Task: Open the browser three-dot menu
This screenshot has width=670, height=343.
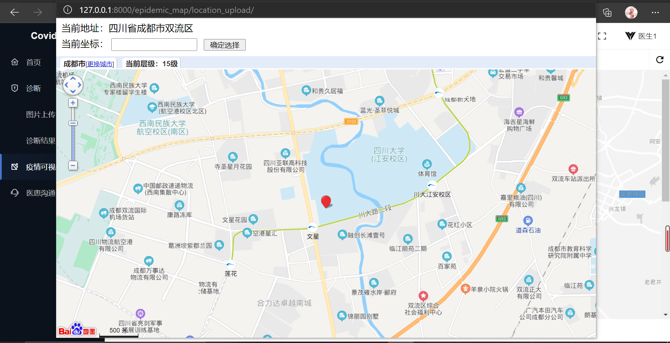Action: [655, 13]
